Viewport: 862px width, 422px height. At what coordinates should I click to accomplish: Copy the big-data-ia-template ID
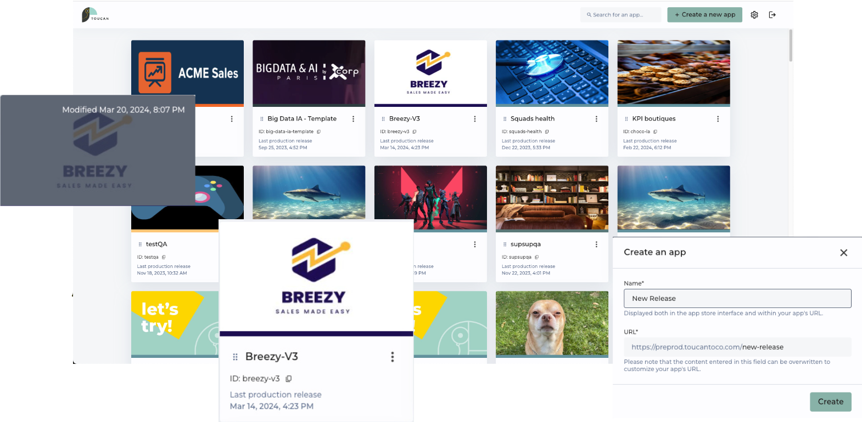(318, 132)
